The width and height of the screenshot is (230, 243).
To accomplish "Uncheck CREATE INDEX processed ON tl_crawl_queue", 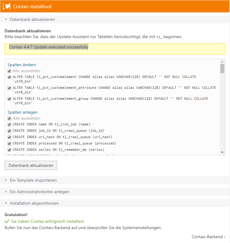I will coord(9,144).
